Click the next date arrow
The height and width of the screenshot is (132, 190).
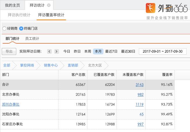click(56, 51)
